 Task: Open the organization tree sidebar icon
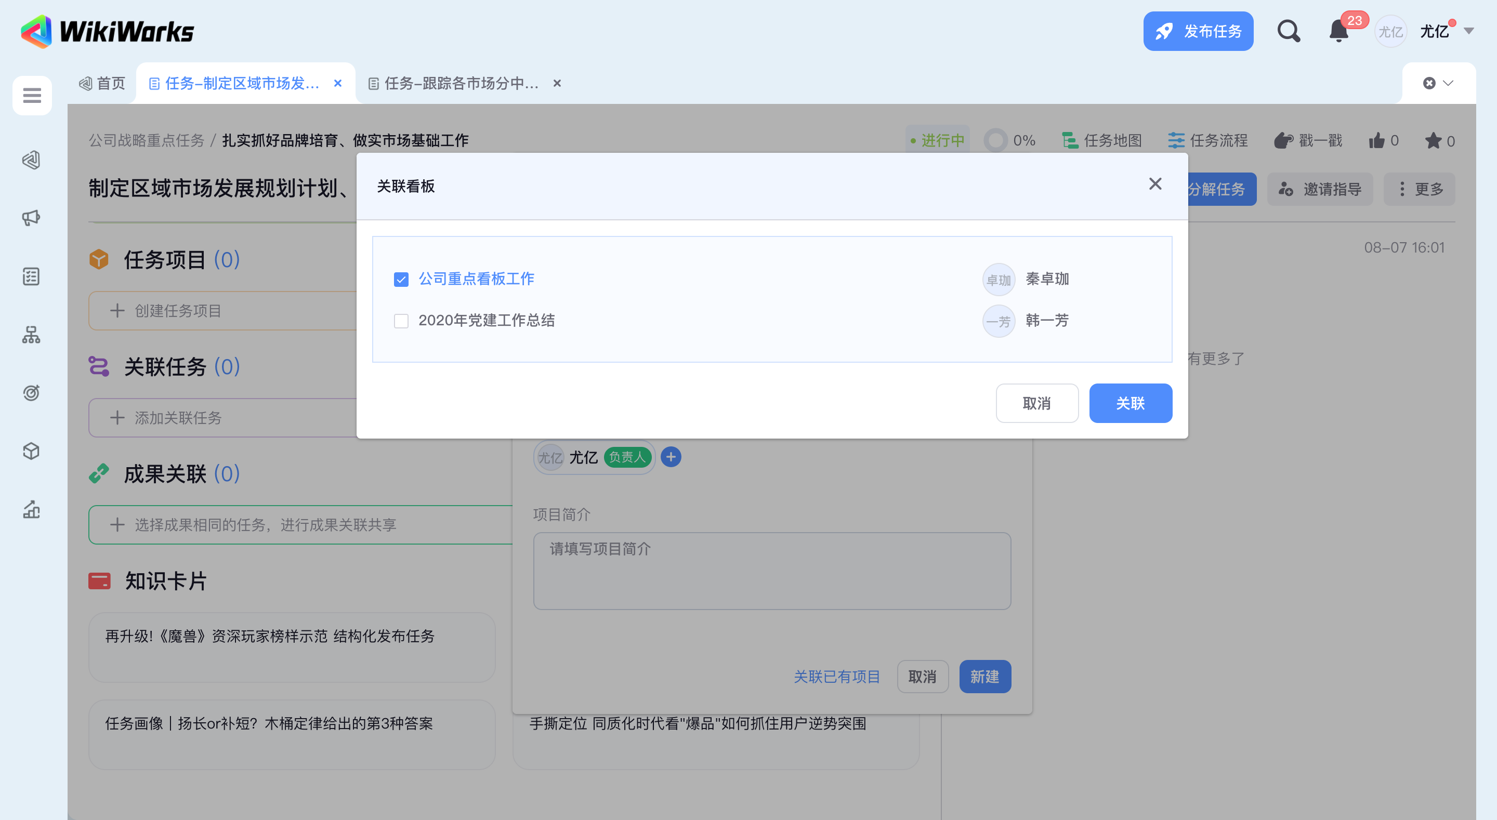[x=31, y=335]
